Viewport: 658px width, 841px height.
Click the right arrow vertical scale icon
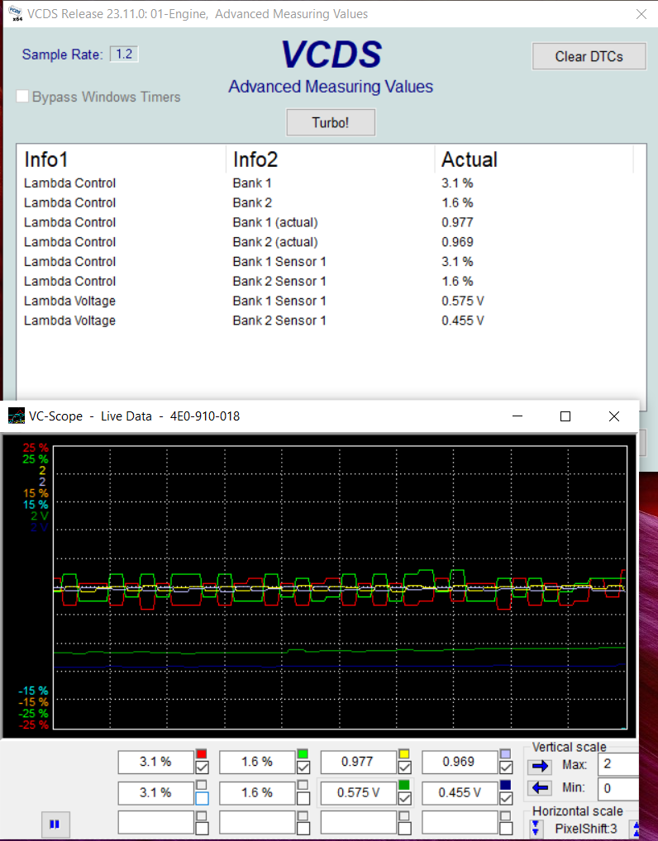click(x=540, y=766)
